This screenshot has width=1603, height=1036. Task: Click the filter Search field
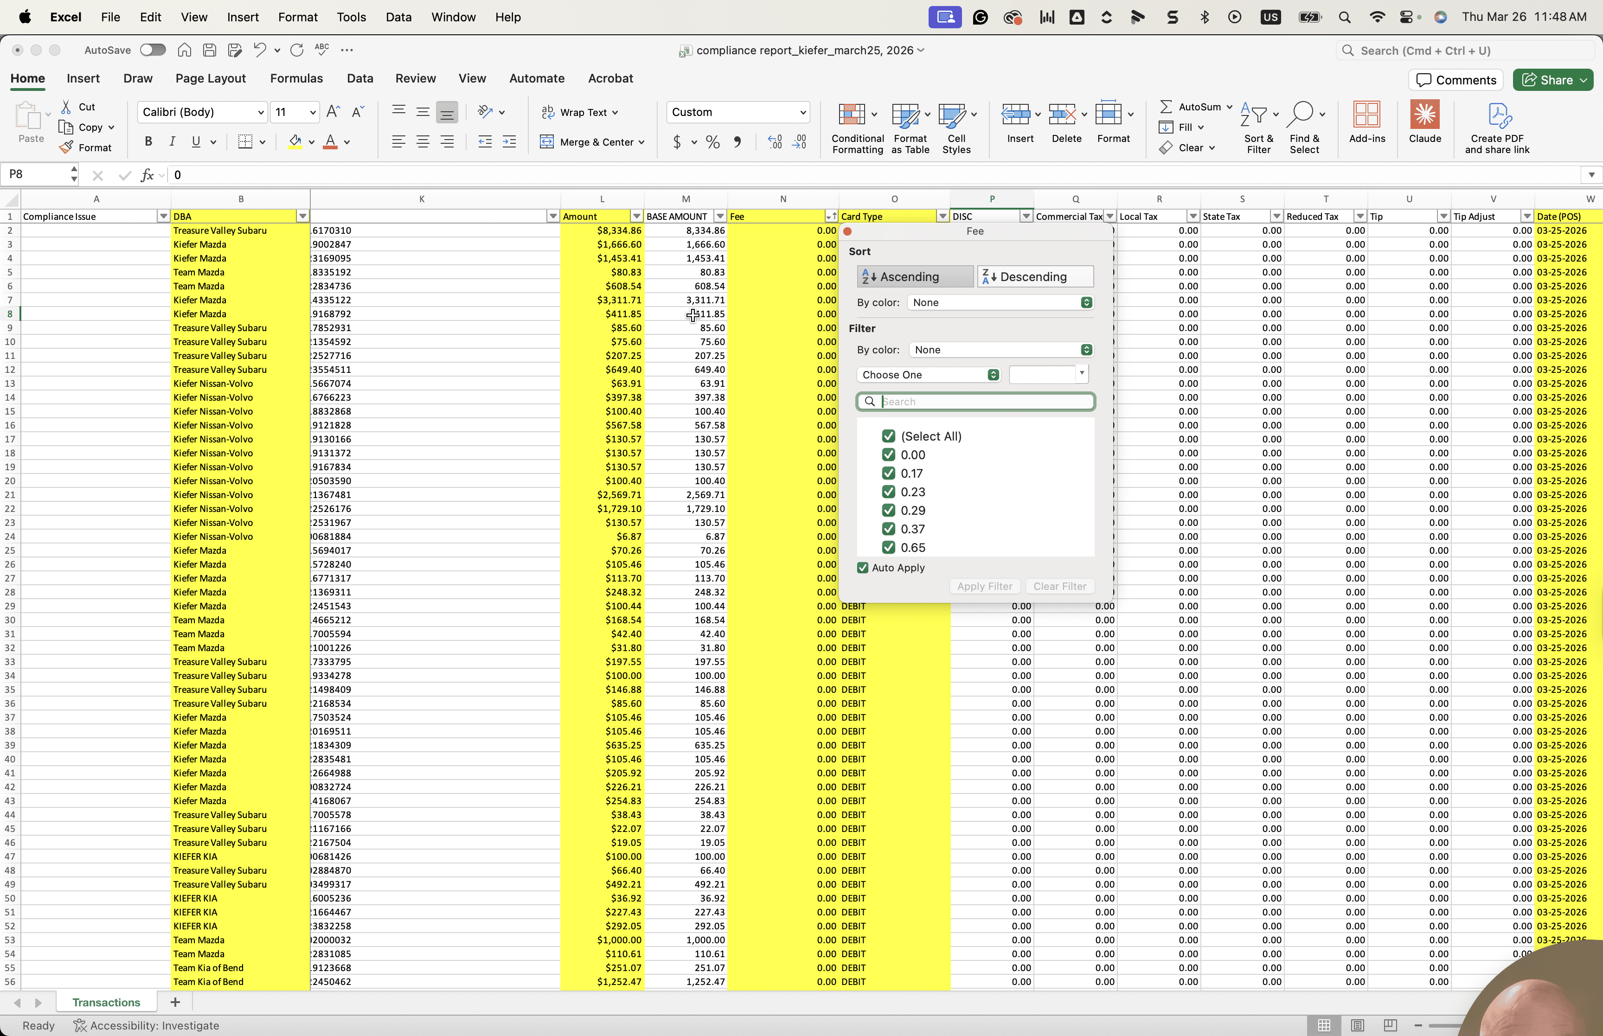(975, 402)
